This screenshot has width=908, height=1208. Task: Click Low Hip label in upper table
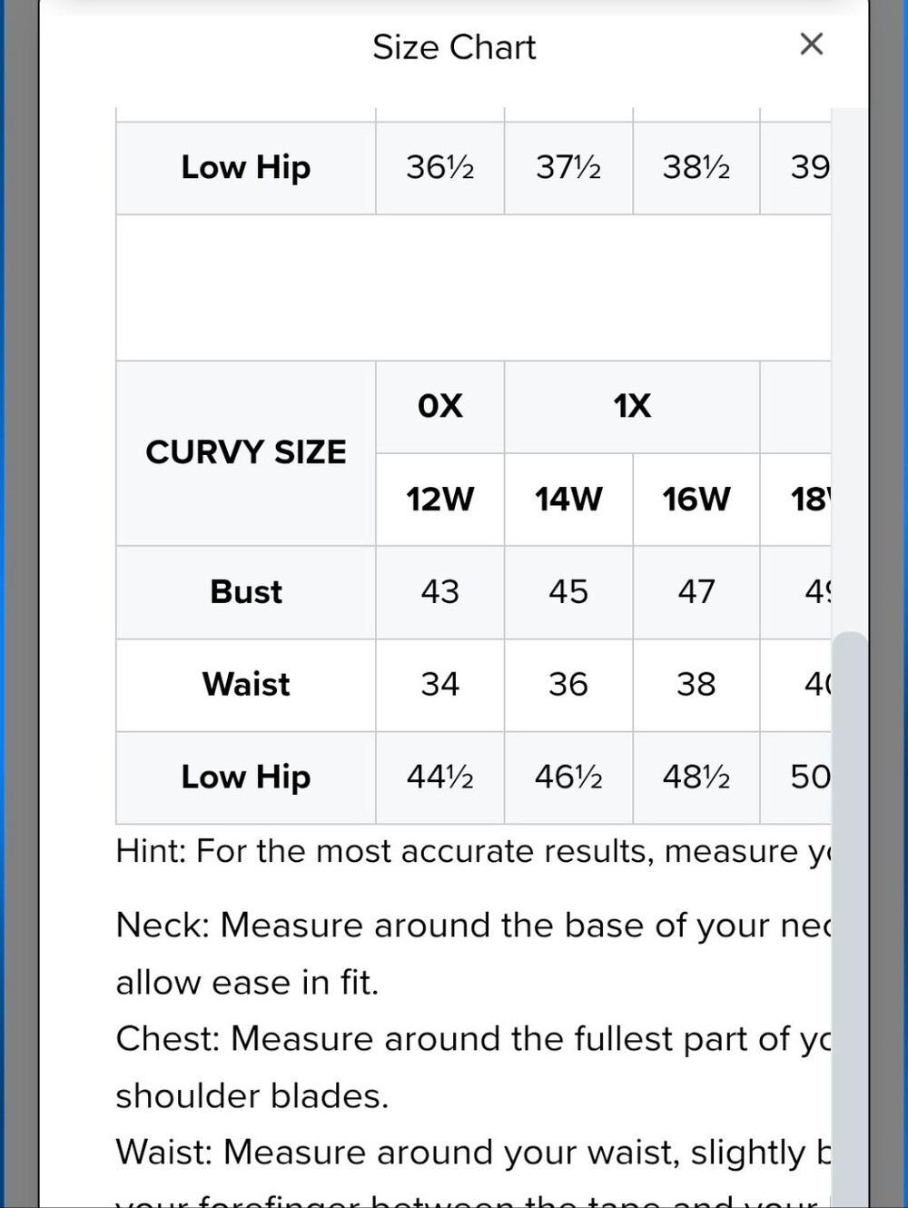pos(246,168)
